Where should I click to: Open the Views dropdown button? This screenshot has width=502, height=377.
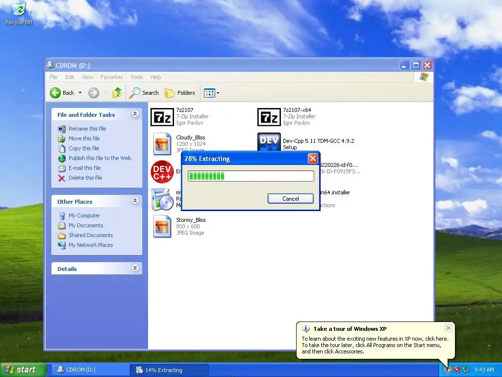(x=212, y=93)
